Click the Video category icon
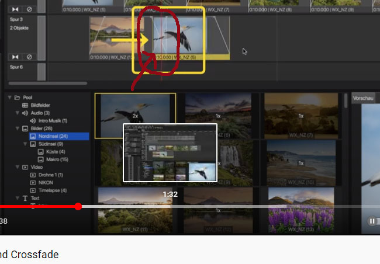380x264 pixels. (x=25, y=167)
